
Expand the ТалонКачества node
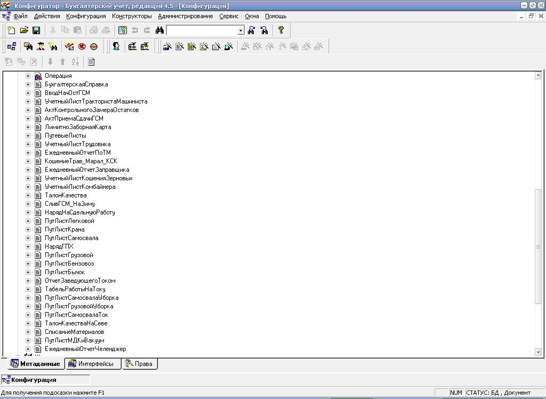point(28,195)
